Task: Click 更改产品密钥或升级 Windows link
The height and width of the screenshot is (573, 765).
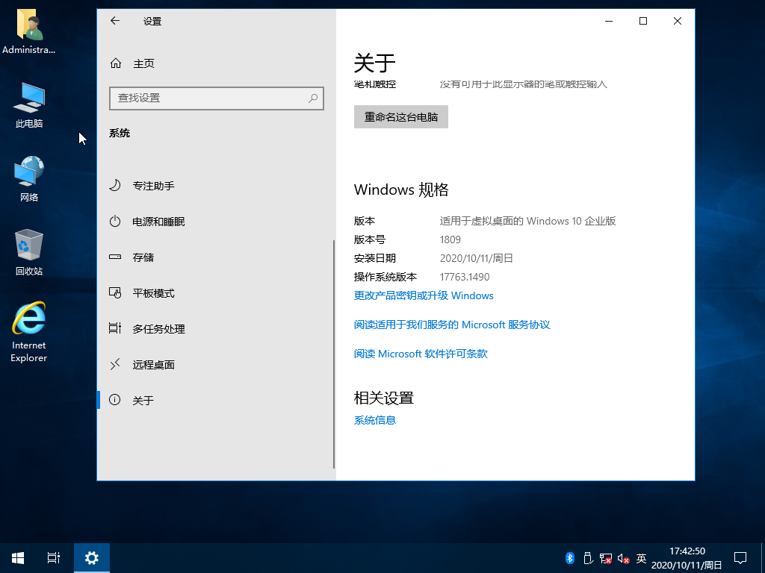Action: [424, 295]
